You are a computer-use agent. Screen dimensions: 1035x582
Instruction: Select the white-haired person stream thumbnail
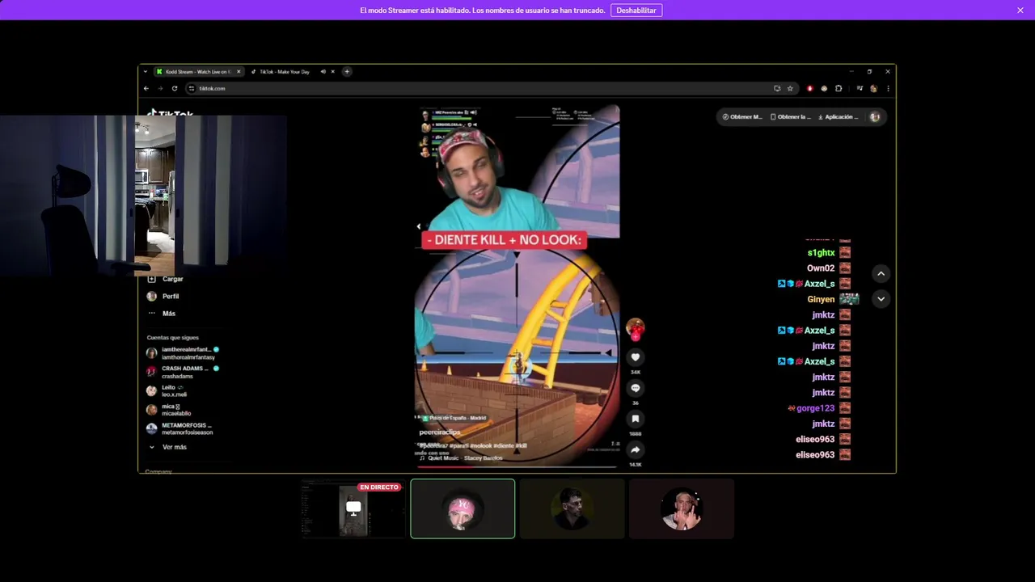pyautogui.click(x=682, y=508)
